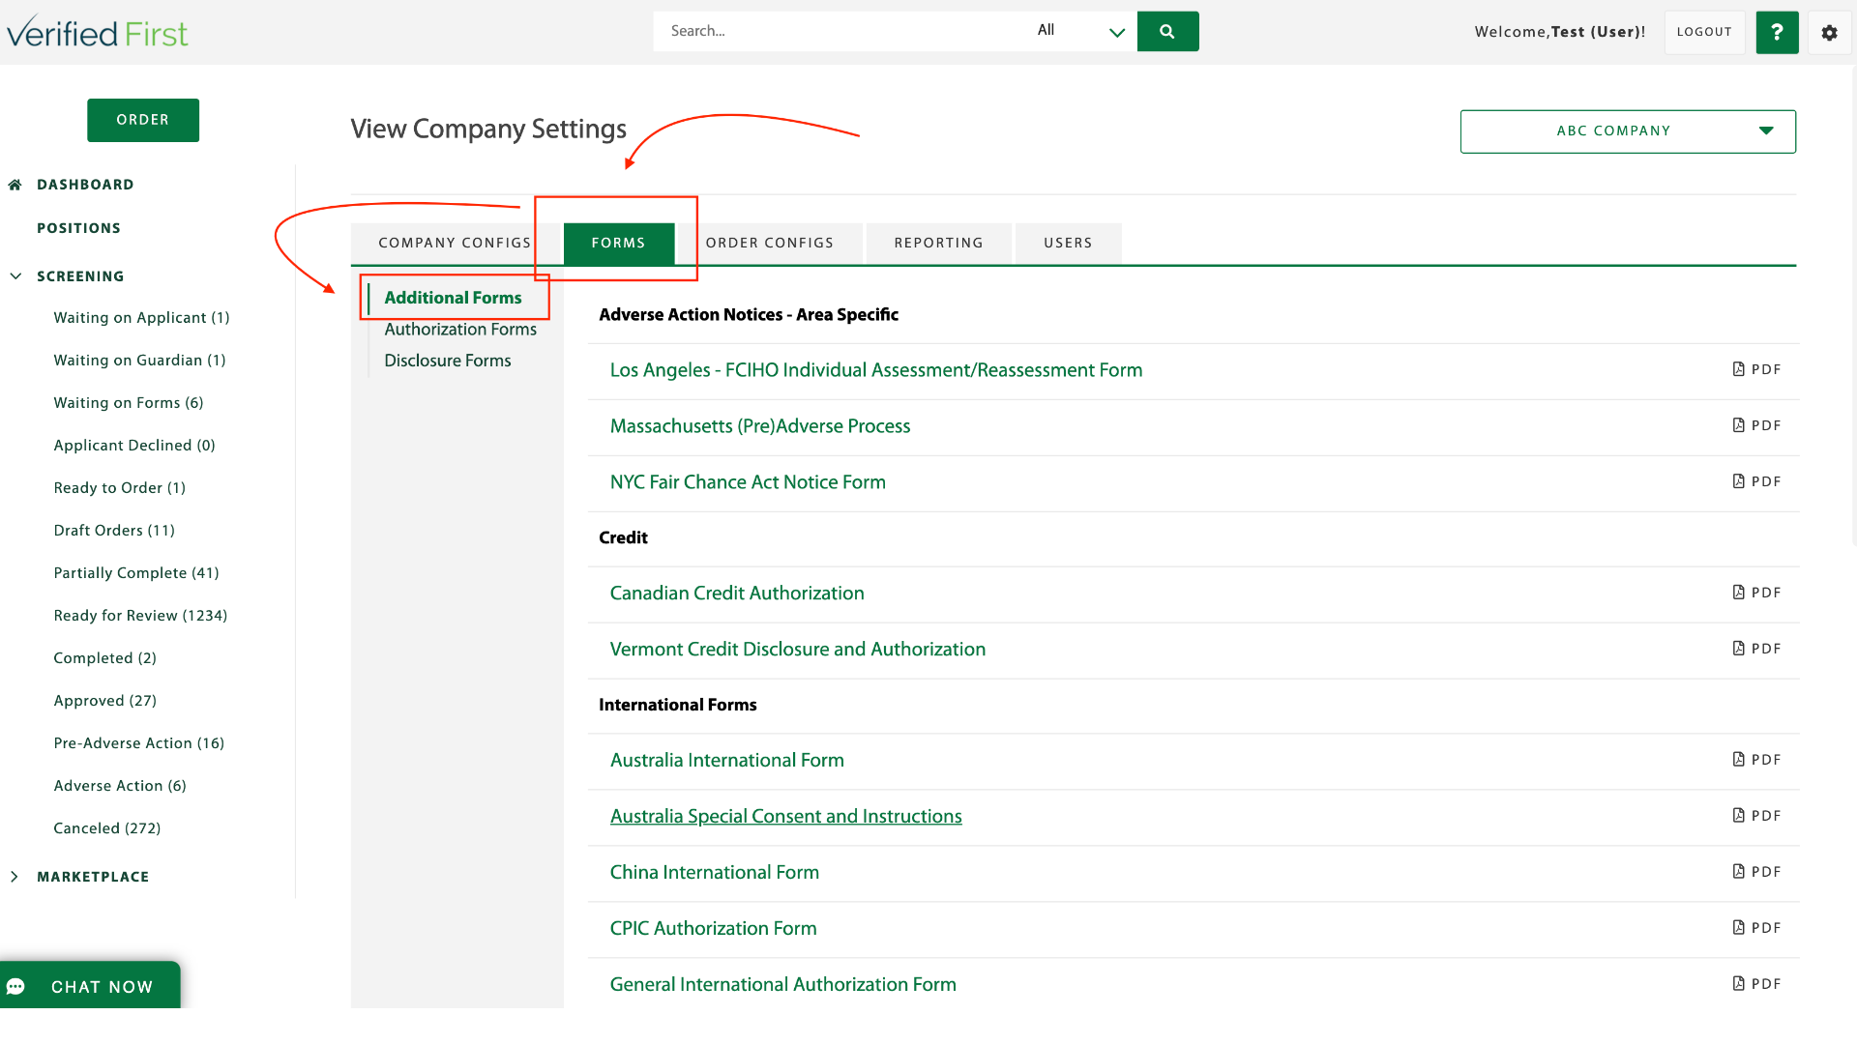
Task: Download Canadian Credit Authorization PDF
Action: [x=1756, y=593]
